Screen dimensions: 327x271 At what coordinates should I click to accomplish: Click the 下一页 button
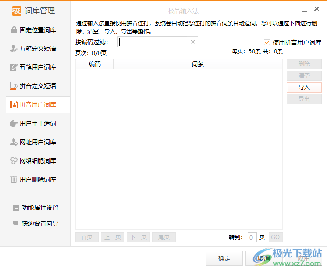pos(138,237)
